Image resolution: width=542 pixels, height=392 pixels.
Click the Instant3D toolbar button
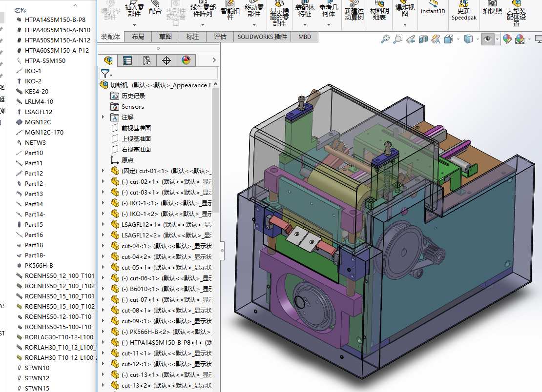[433, 11]
